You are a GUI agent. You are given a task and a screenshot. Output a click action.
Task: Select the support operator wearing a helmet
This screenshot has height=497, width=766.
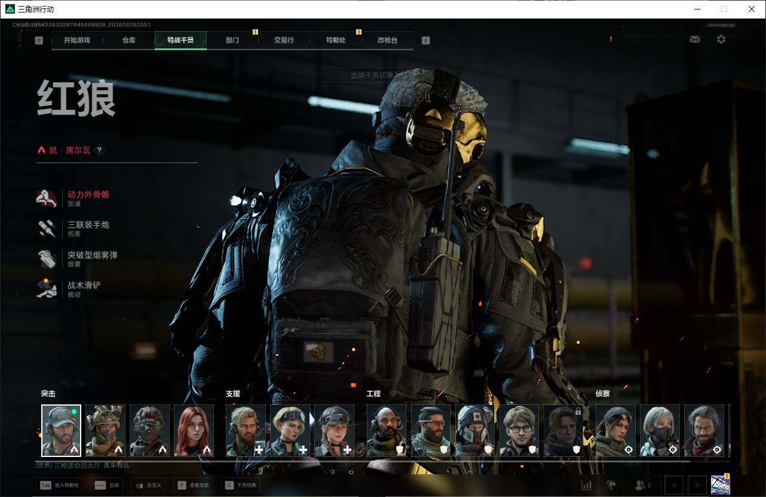point(334,431)
